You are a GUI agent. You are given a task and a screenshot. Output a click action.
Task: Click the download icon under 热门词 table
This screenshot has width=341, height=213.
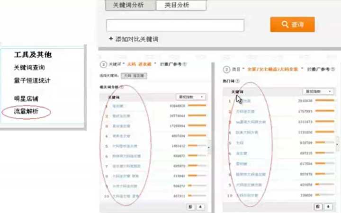tap(328, 206)
